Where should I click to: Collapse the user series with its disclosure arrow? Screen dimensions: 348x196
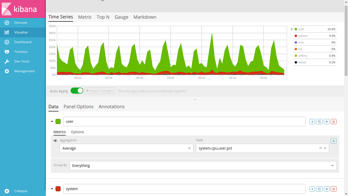[52, 121]
